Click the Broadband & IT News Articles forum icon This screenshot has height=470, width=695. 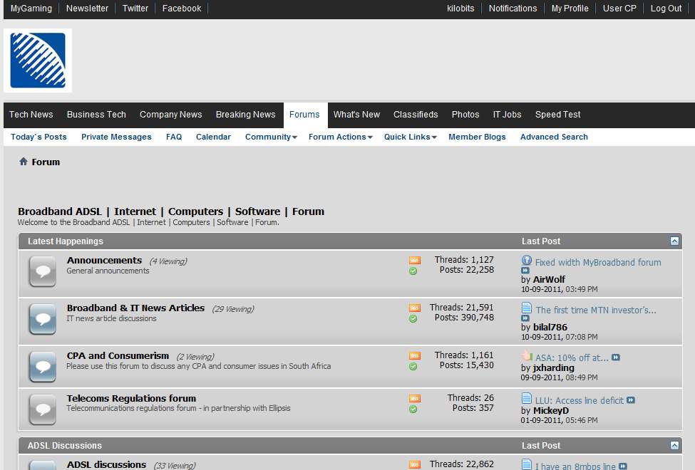click(x=43, y=319)
